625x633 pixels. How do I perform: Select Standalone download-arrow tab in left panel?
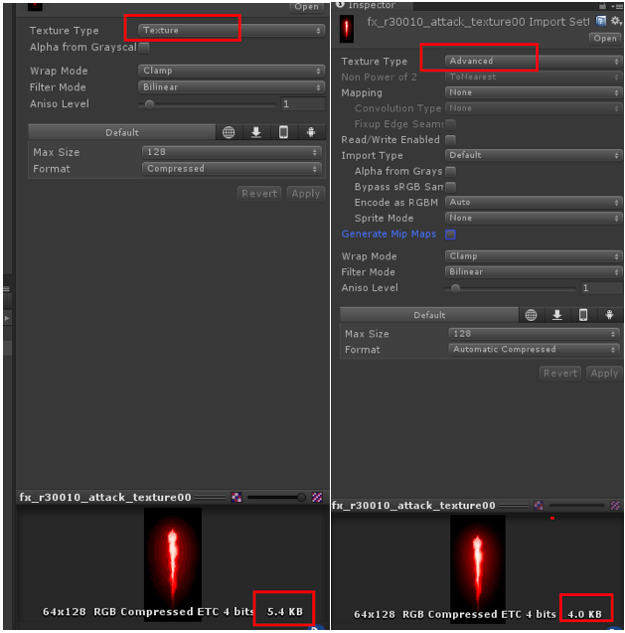tap(256, 132)
